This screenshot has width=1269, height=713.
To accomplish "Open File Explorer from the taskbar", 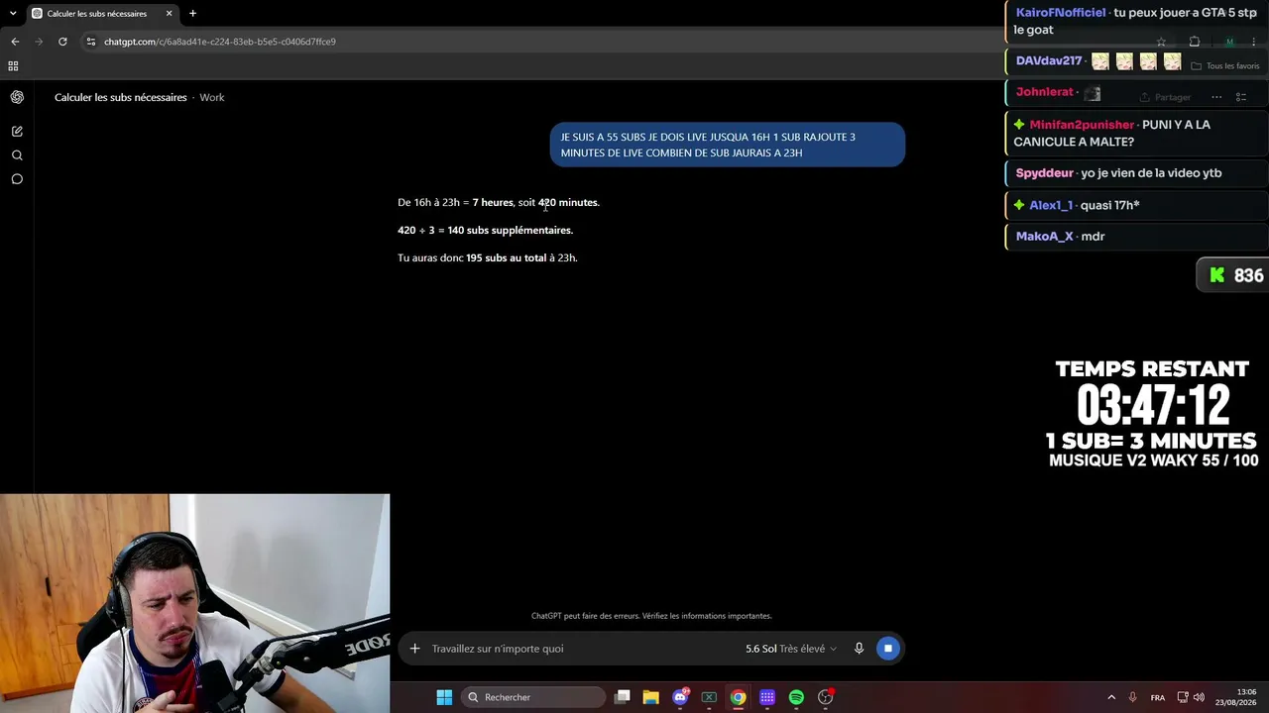I will pyautogui.click(x=650, y=697).
